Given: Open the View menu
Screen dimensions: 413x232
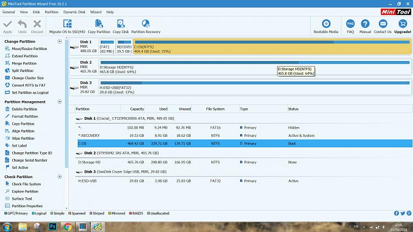Looking at the screenshot, I should 24,12.
